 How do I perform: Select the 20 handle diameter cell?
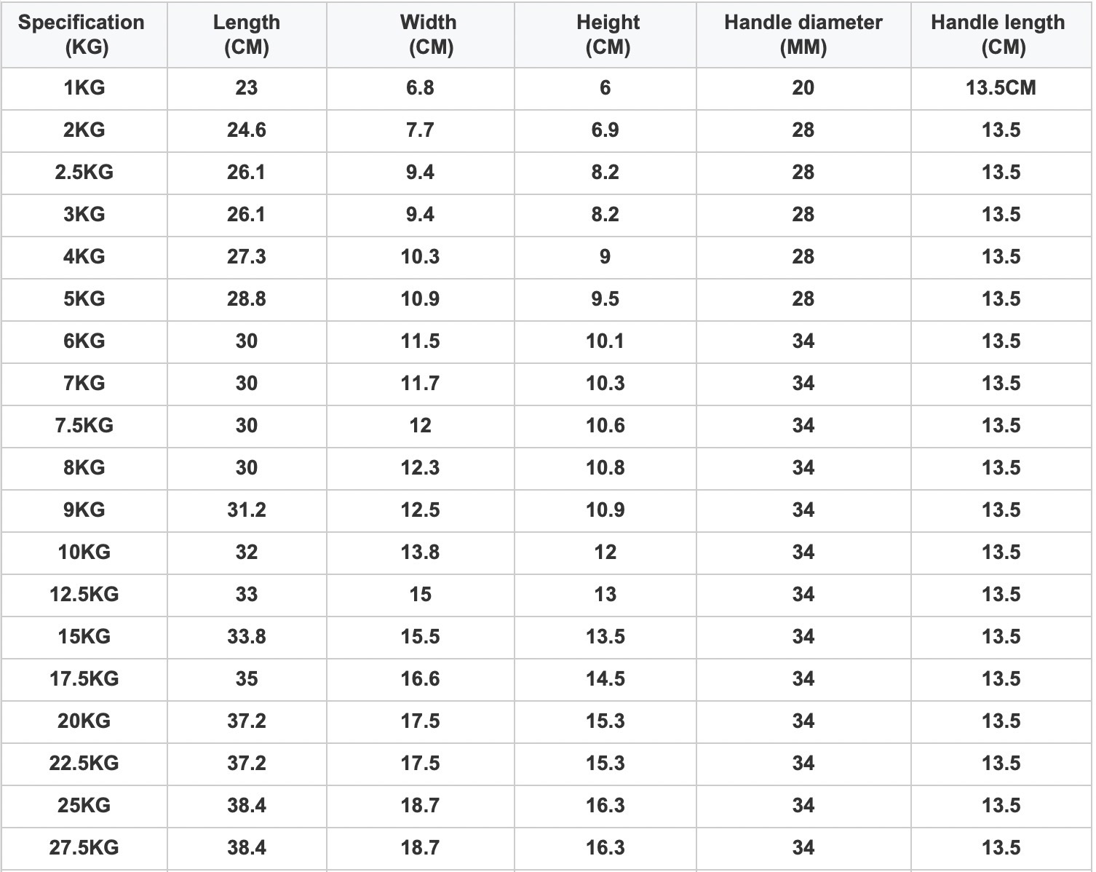tap(803, 88)
